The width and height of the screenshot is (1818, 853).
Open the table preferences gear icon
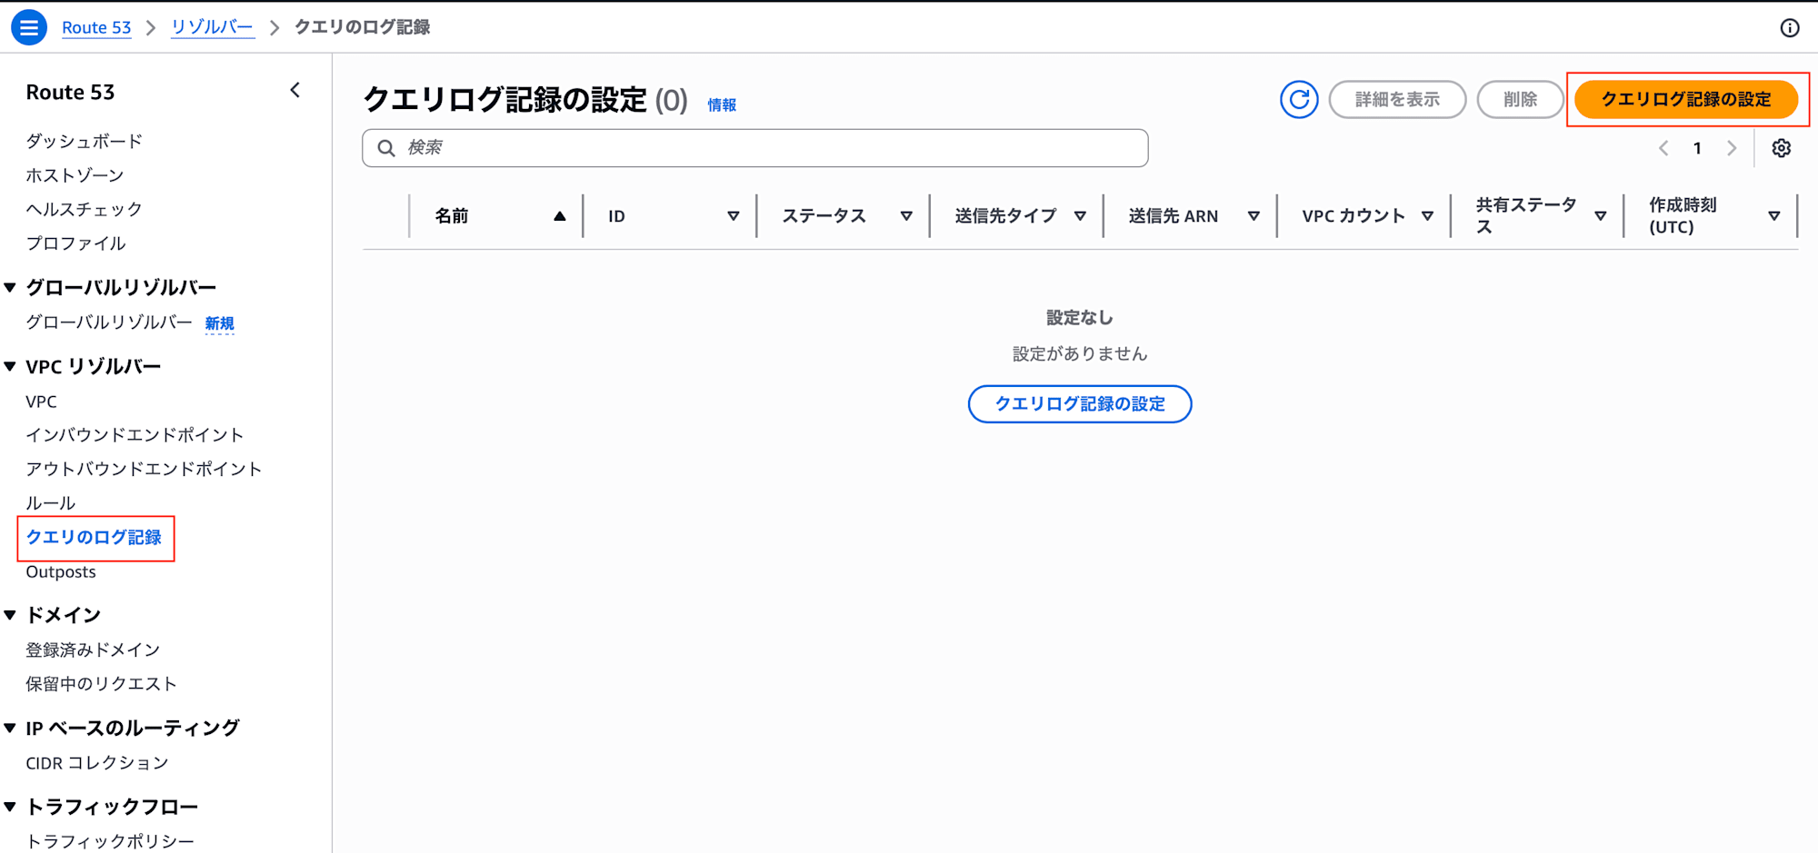point(1782,147)
